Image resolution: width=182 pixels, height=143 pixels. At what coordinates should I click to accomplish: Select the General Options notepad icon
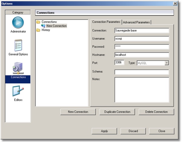tap(18, 45)
